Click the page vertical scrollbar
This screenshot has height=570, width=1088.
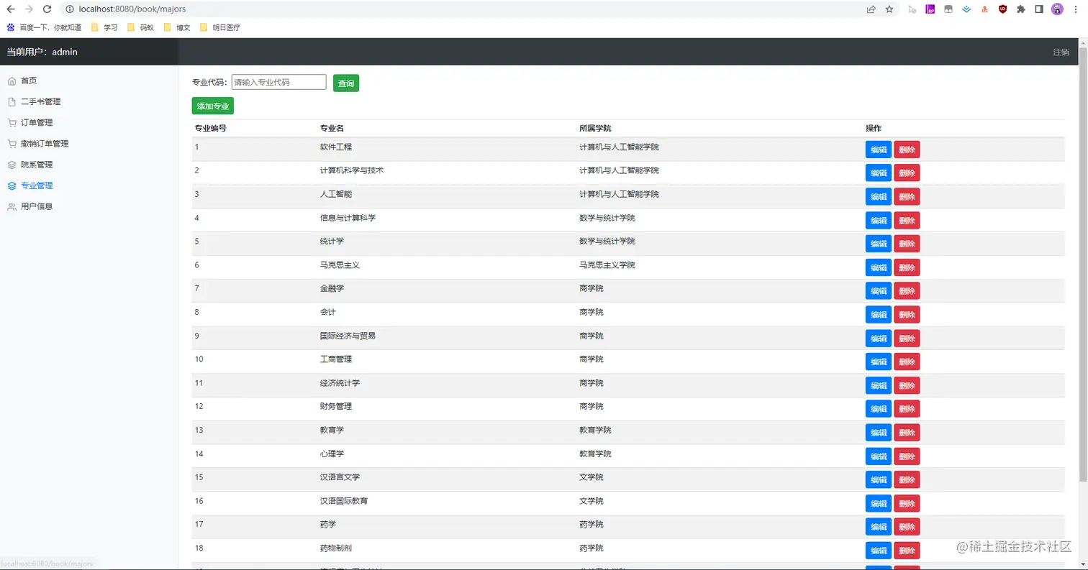coord(1083,266)
